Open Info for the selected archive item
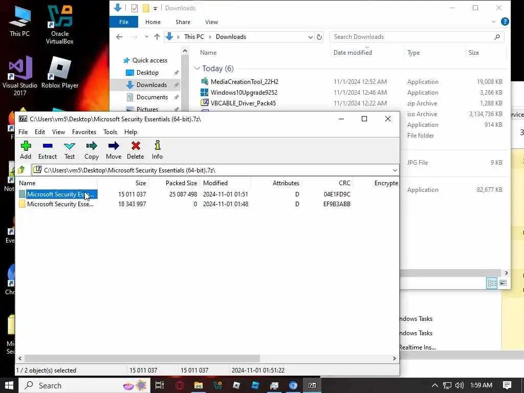Image resolution: width=524 pixels, height=393 pixels. (157, 150)
